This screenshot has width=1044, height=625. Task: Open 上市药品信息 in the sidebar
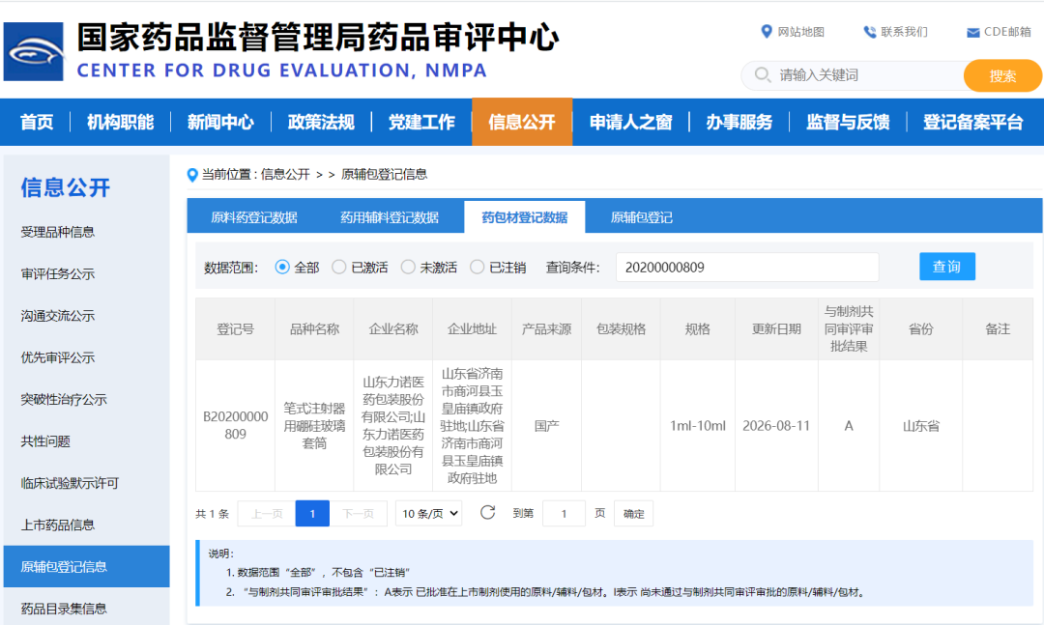pos(58,526)
